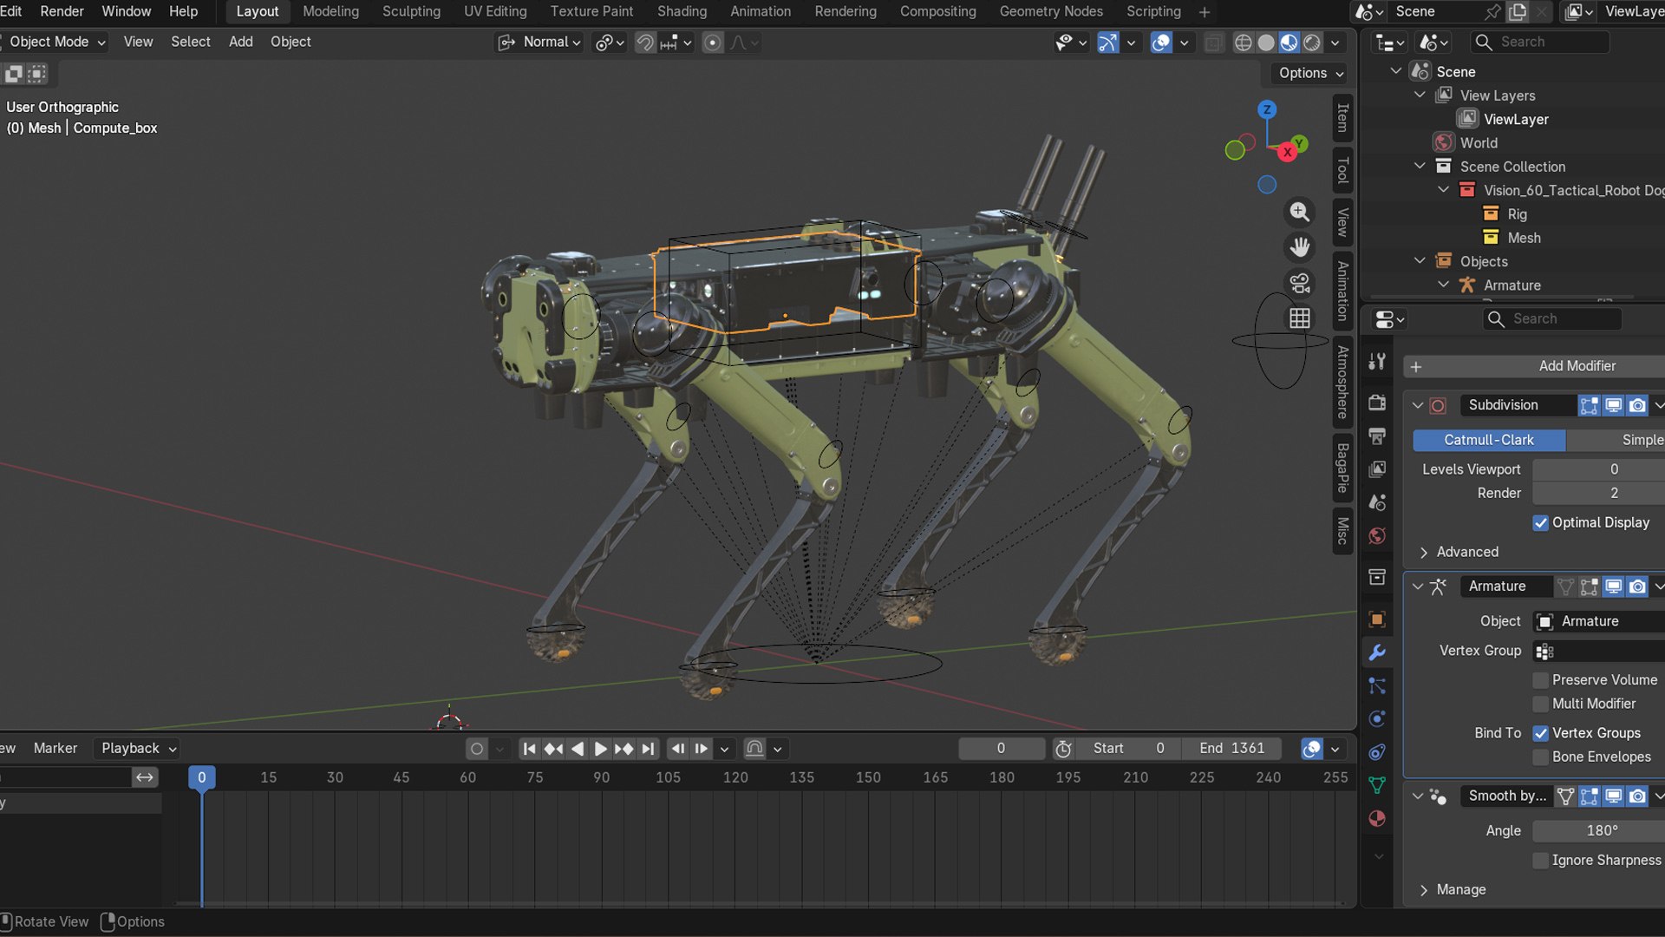Toggle the auto keying record button
This screenshot has height=937, width=1665.
[x=476, y=749]
